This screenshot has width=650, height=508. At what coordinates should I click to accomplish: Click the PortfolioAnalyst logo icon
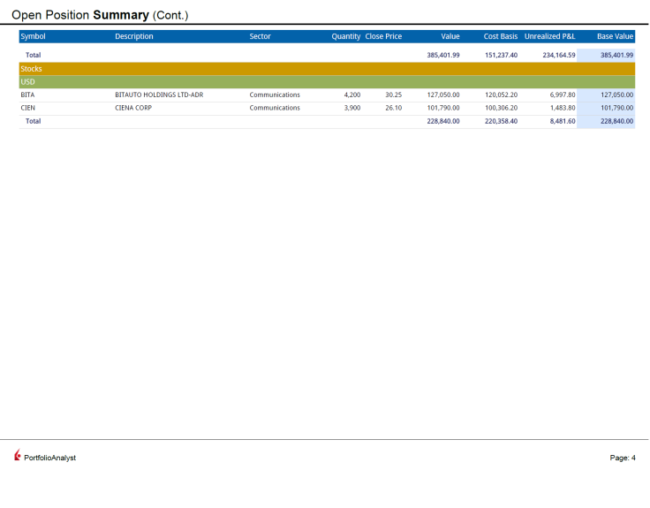18,457
